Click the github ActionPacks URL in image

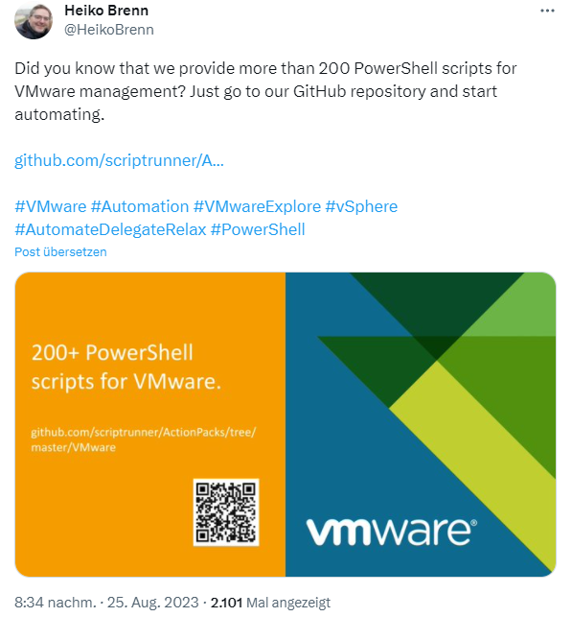click(x=144, y=439)
